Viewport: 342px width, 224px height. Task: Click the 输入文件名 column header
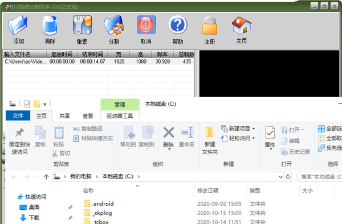click(x=25, y=54)
